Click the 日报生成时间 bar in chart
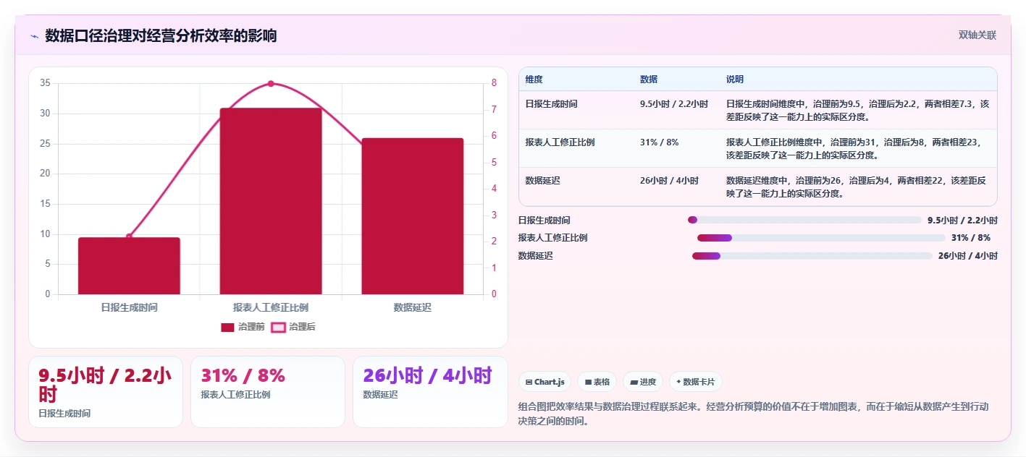 pos(129,265)
